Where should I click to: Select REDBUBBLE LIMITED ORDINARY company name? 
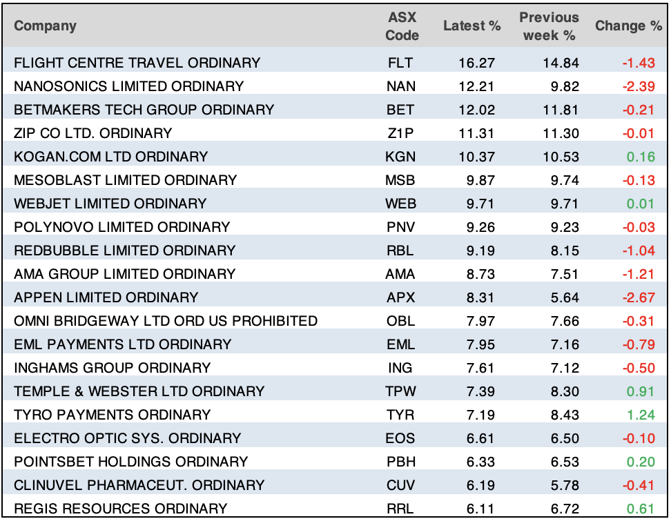[125, 251]
